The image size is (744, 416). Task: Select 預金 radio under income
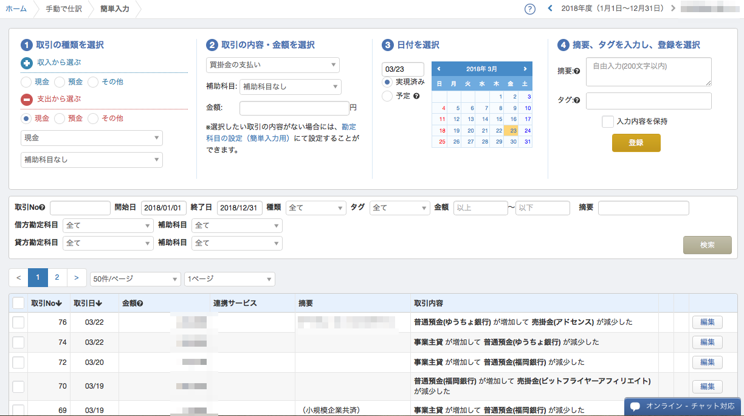pos(60,82)
